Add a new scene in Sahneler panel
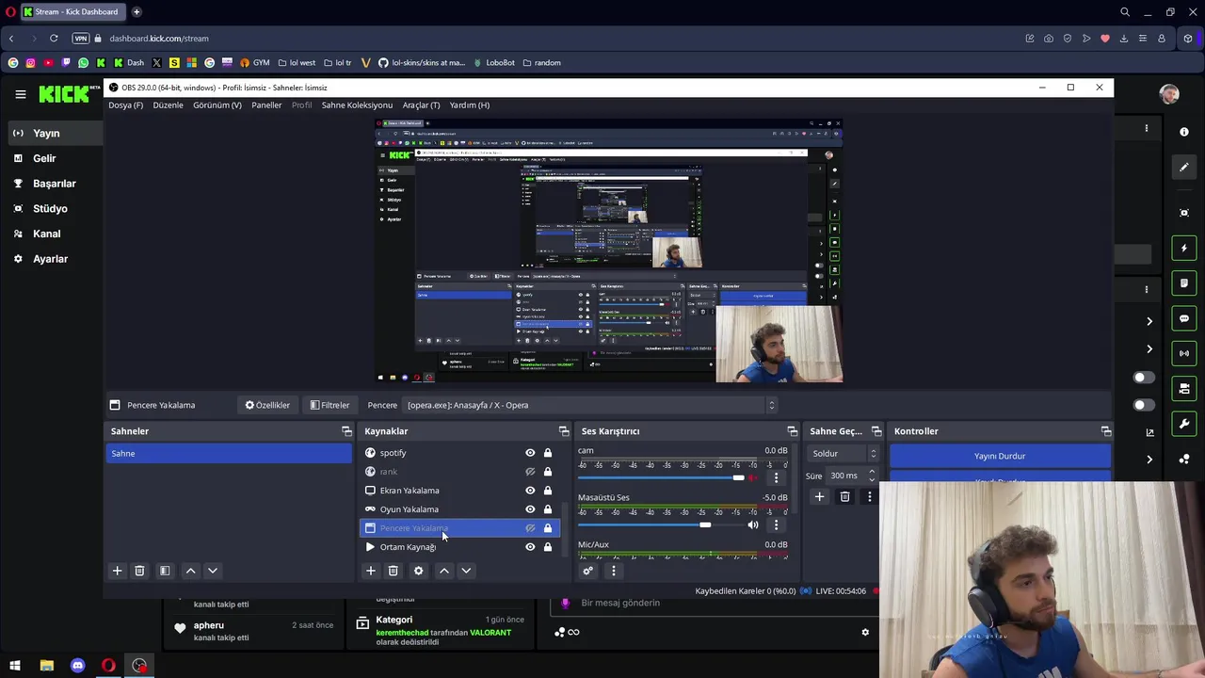Image resolution: width=1205 pixels, height=678 pixels. 117,571
